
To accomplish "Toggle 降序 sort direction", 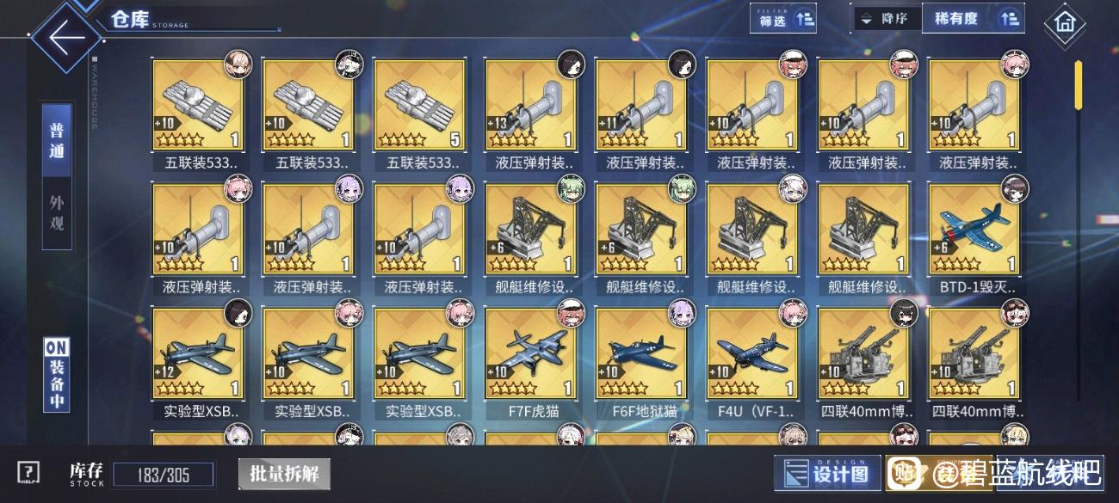I will 886,19.
